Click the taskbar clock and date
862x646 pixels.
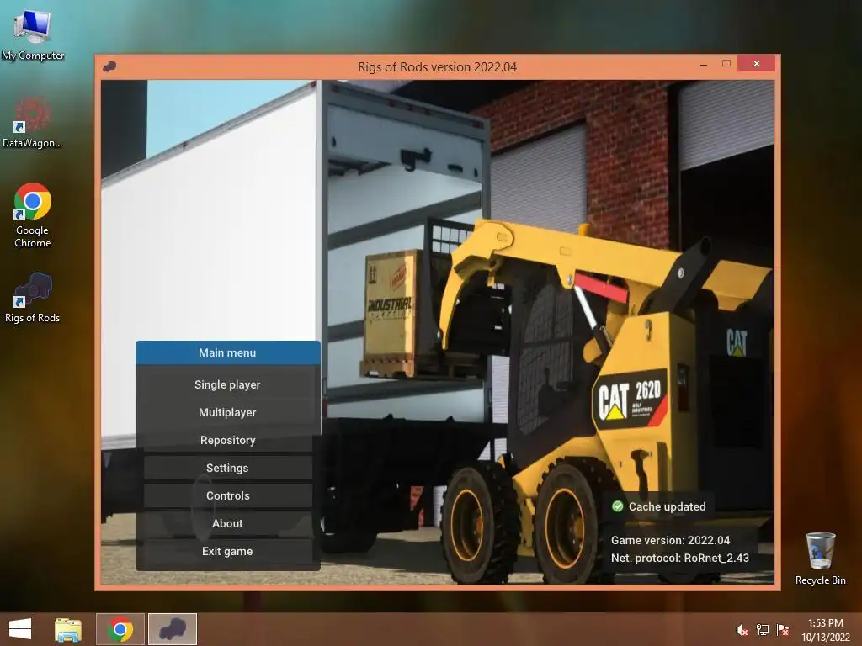[x=826, y=630]
